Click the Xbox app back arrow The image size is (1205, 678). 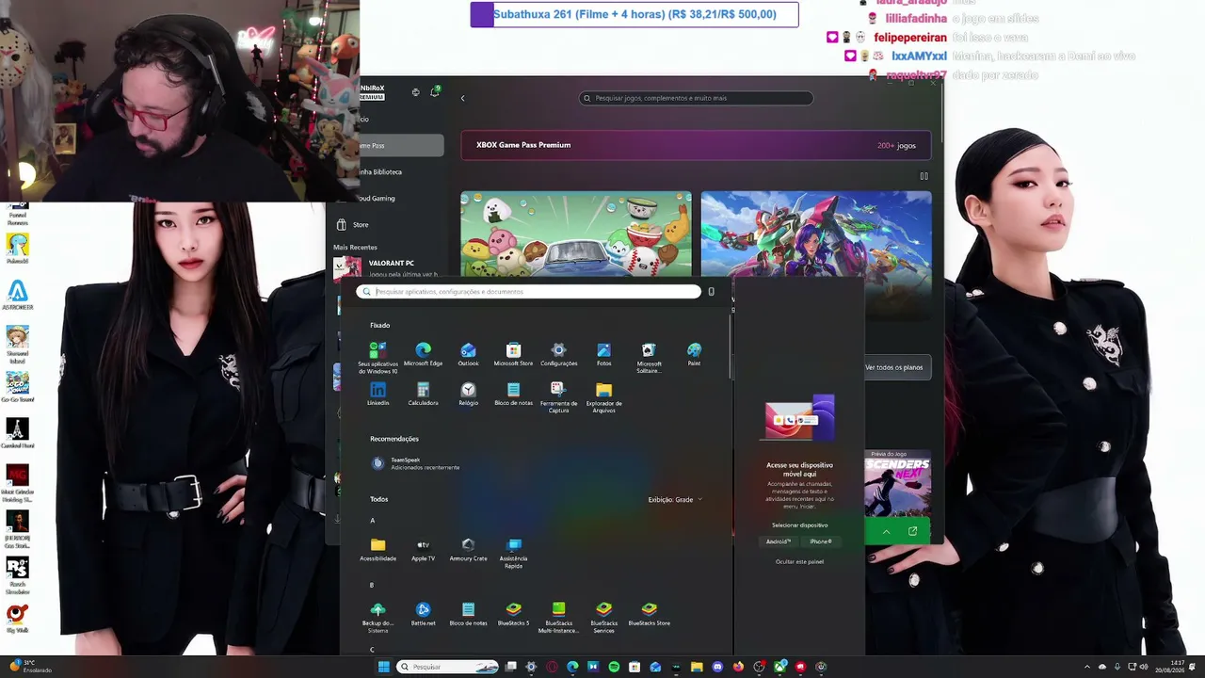[462, 98]
